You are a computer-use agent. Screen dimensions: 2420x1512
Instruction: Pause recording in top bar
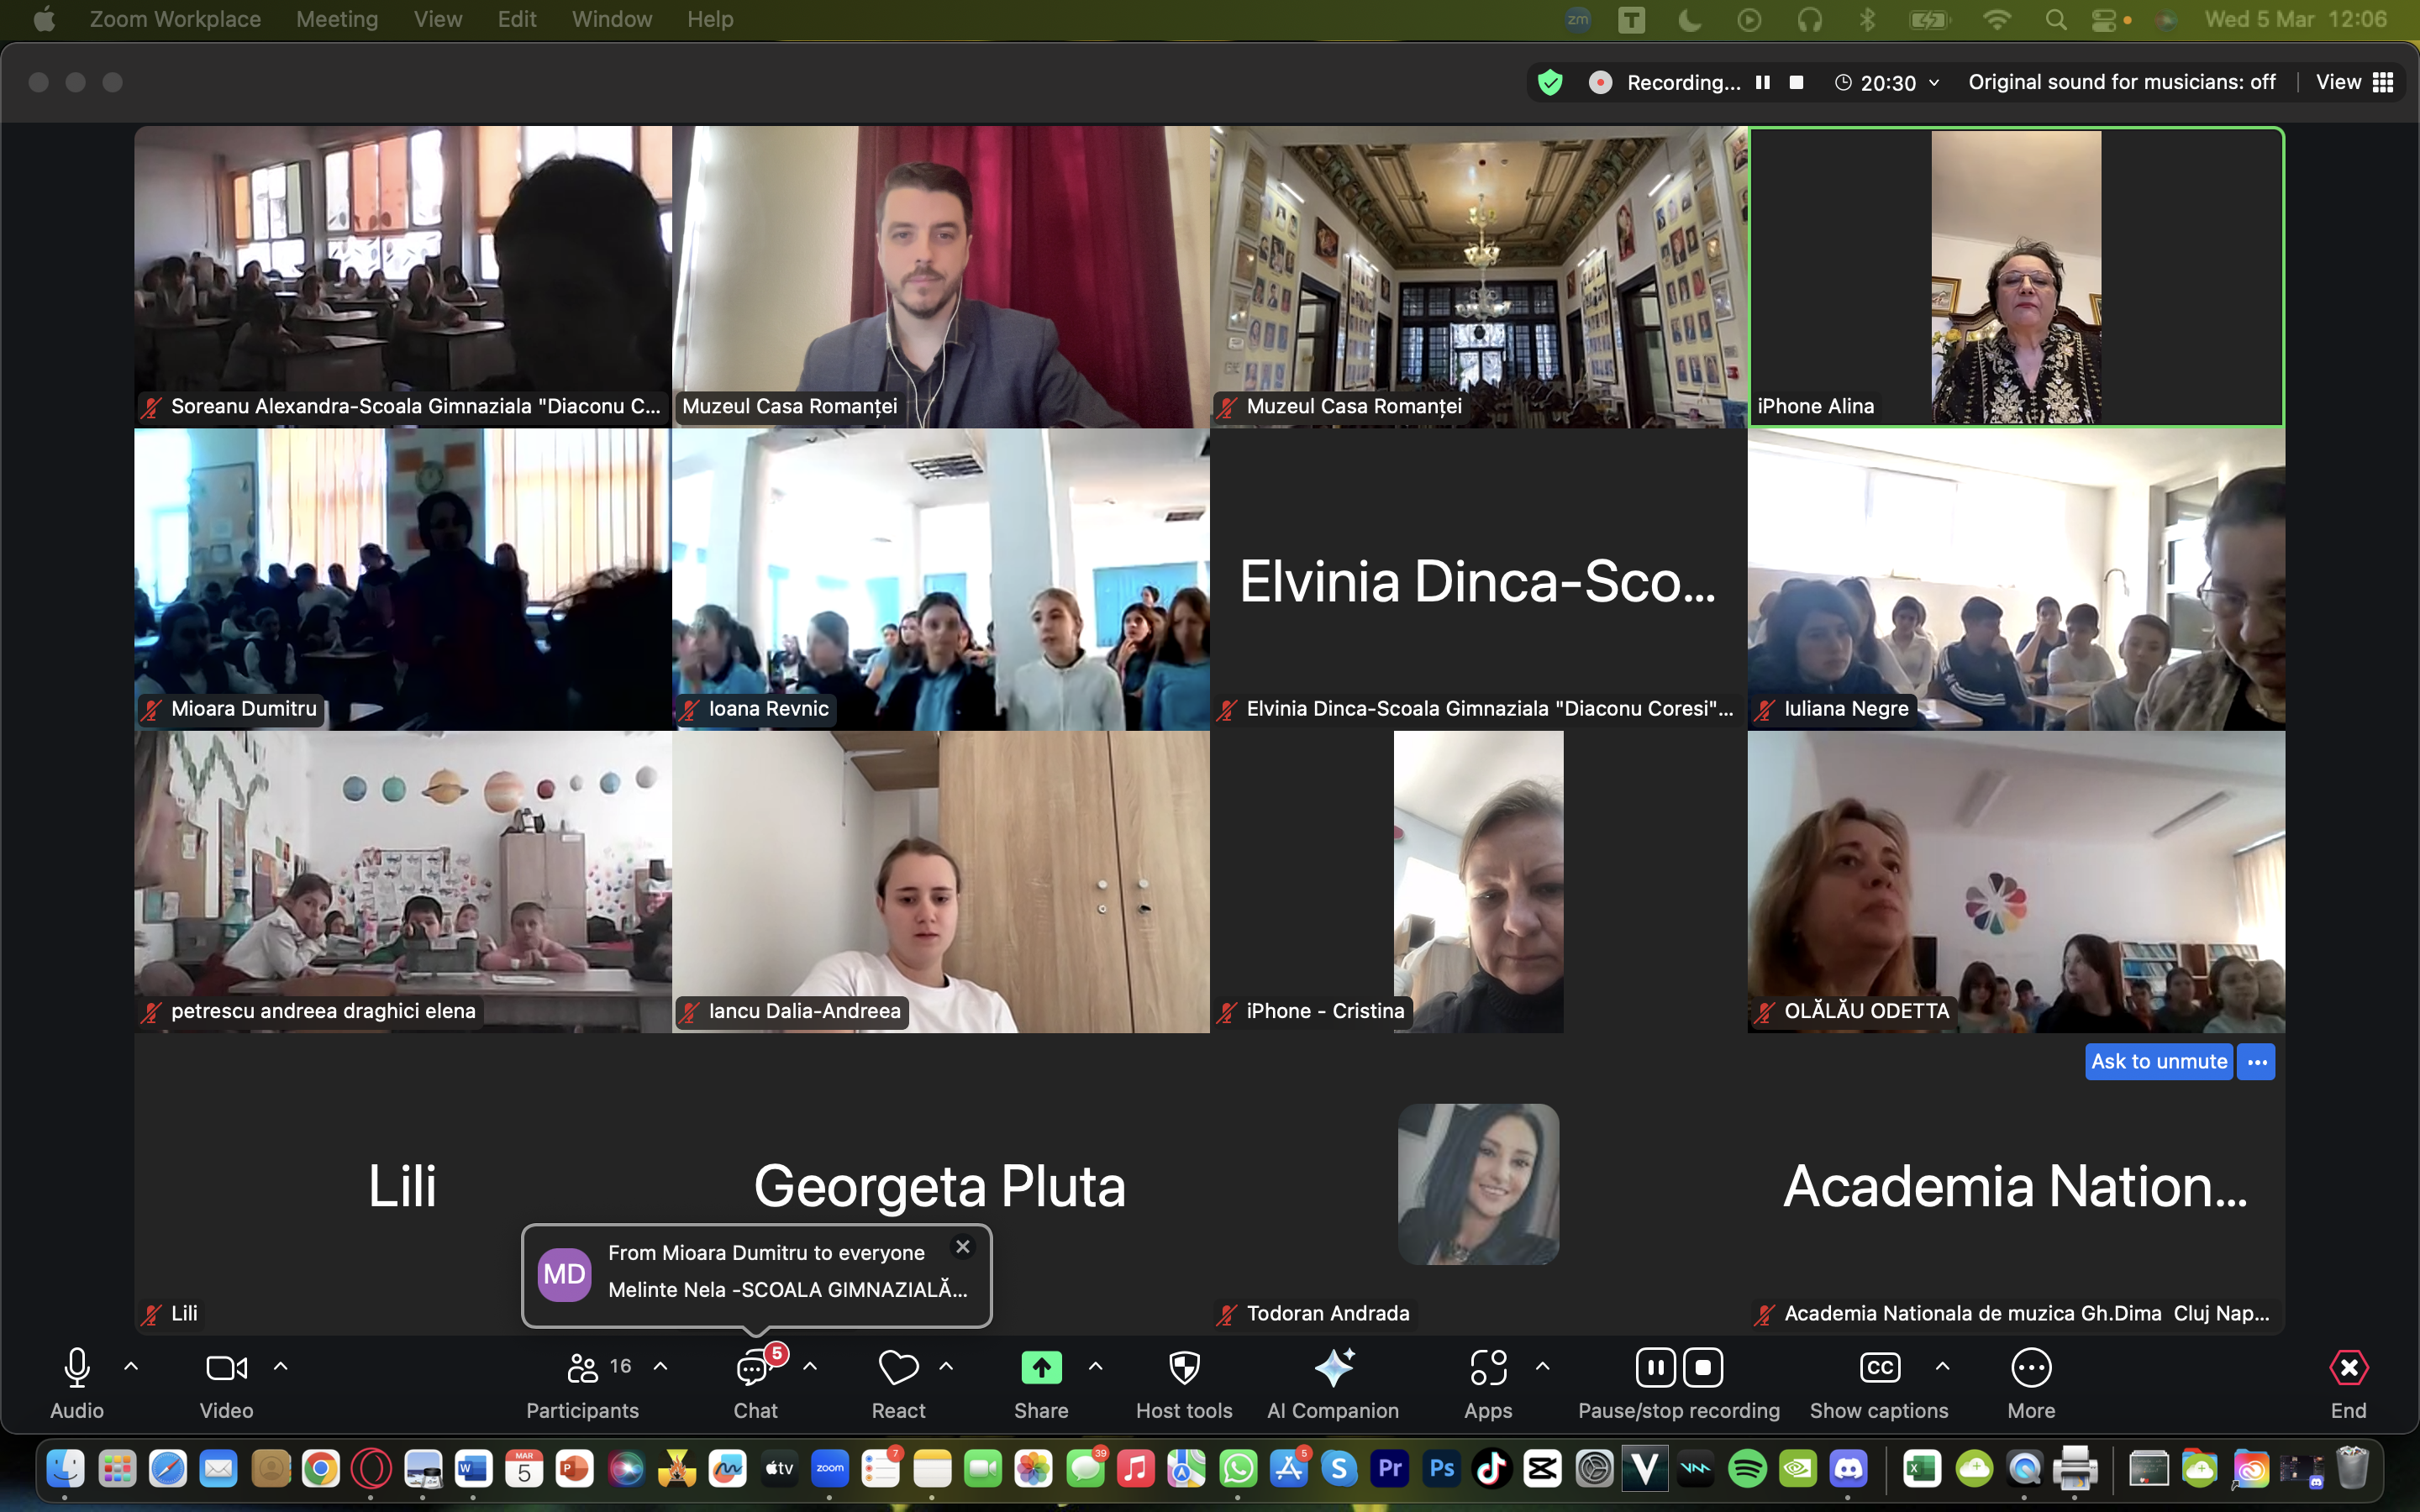1763,83
